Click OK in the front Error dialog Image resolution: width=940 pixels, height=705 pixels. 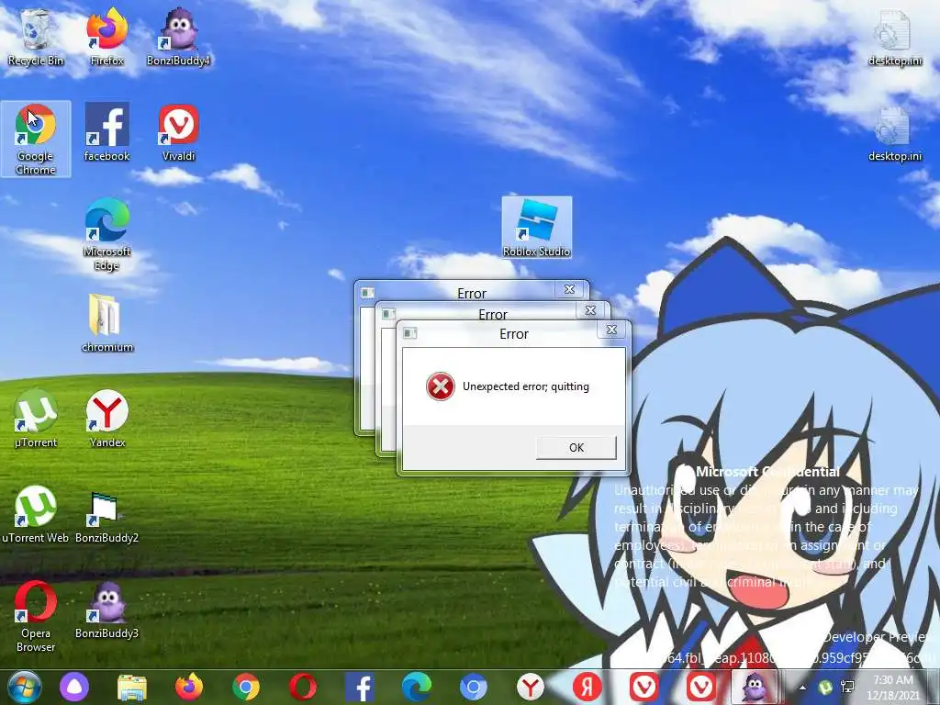pos(576,448)
